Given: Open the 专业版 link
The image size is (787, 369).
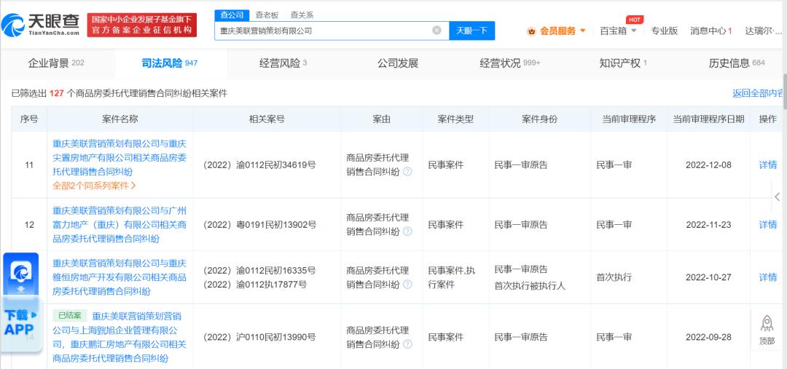Looking at the screenshot, I should (x=664, y=31).
